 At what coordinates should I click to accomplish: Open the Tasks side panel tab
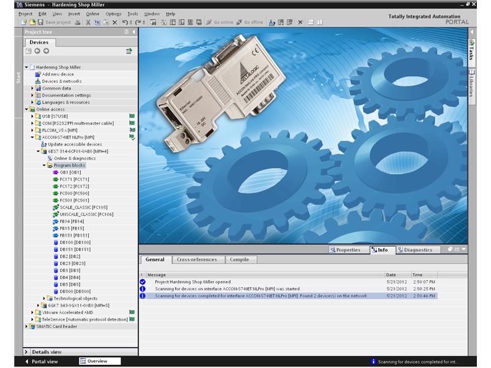coord(471,52)
